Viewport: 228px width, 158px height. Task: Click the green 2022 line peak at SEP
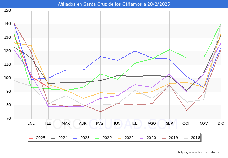(169, 50)
